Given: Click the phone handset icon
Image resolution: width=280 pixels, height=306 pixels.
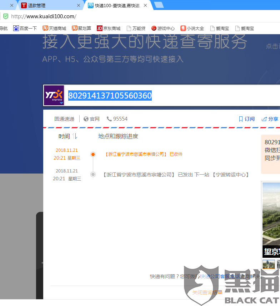Looking at the screenshot, I should coord(109,119).
